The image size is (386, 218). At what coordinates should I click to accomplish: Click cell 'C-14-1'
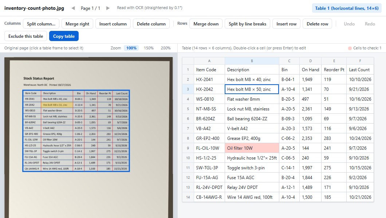click(x=289, y=167)
